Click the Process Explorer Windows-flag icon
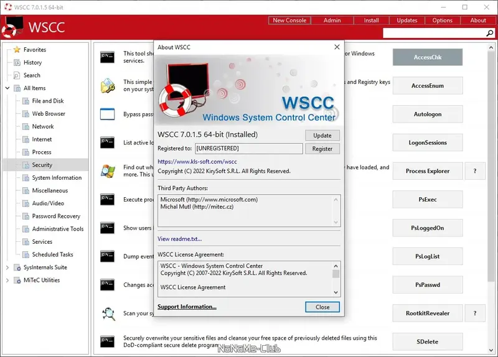This screenshot has width=498, height=357. [108, 171]
